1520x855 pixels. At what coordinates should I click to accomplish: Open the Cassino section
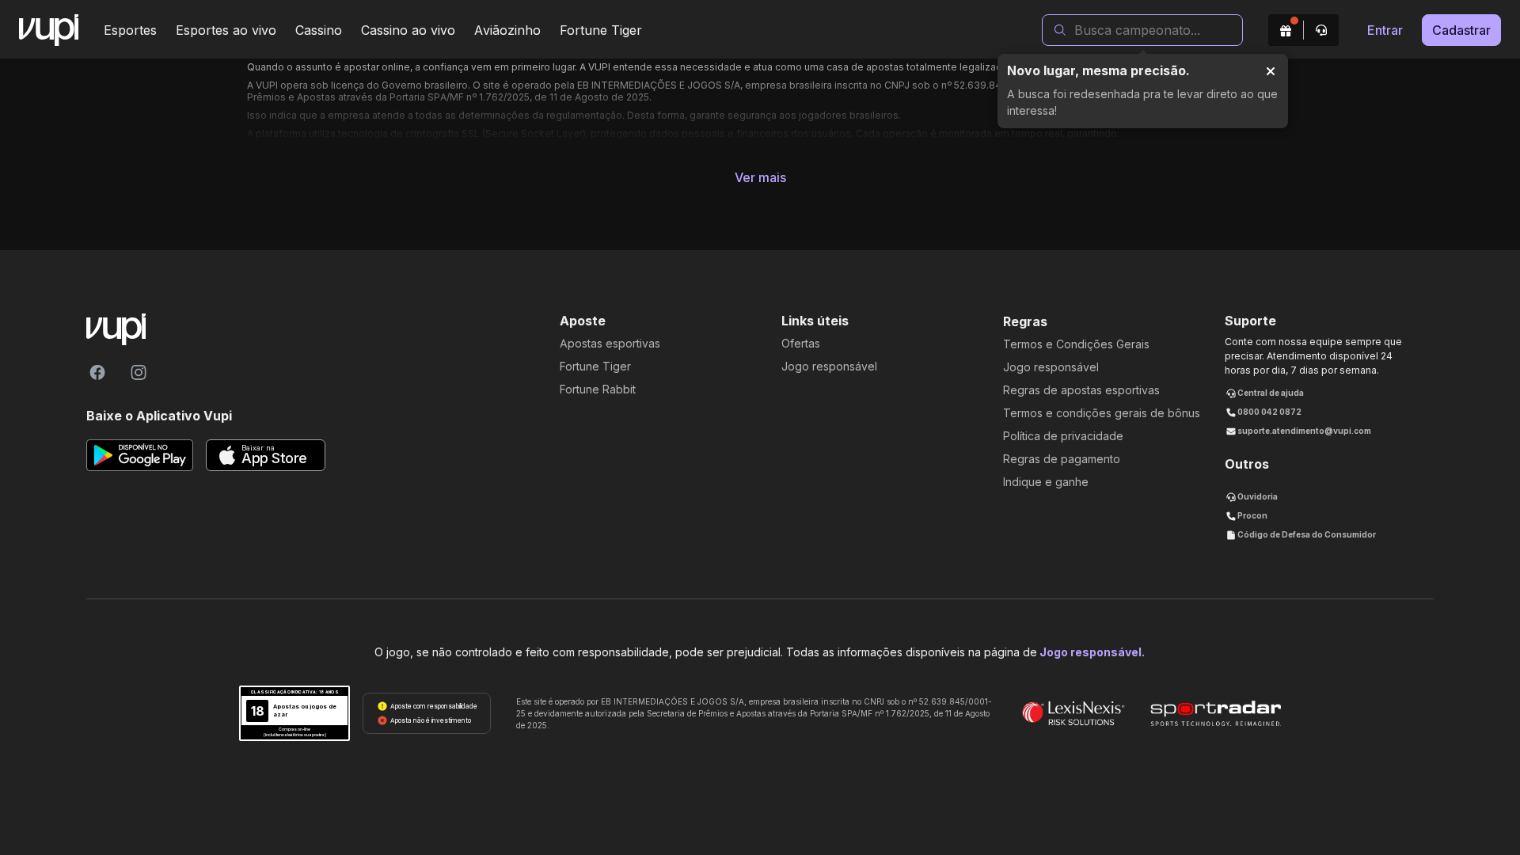click(318, 30)
